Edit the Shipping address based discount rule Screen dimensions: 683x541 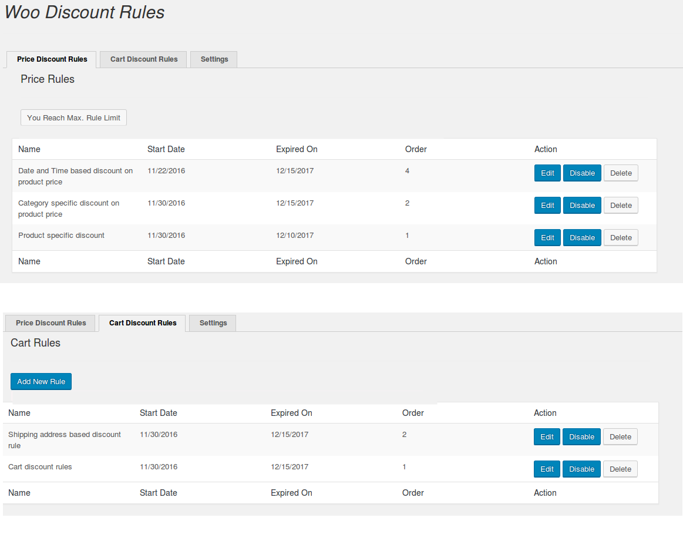(x=547, y=437)
